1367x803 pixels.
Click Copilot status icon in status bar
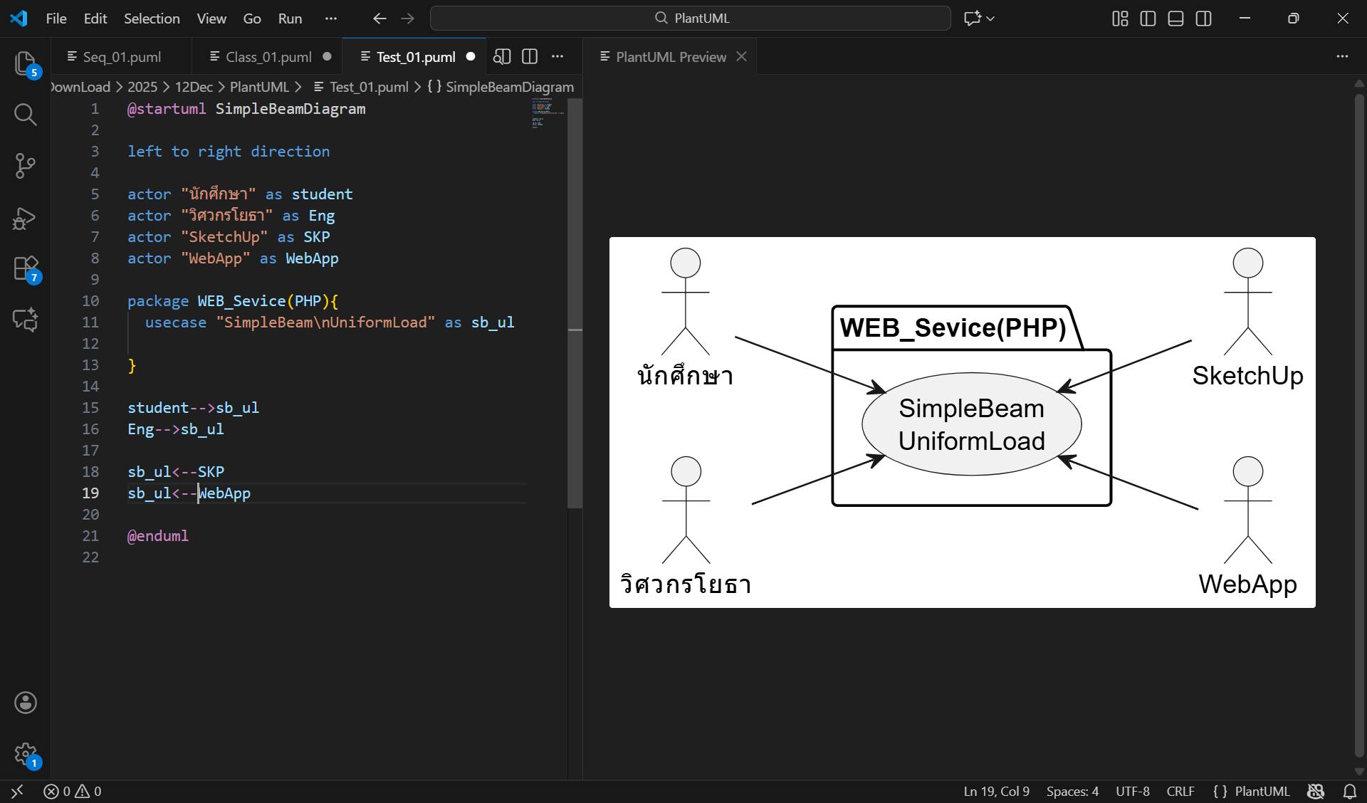(x=1316, y=792)
